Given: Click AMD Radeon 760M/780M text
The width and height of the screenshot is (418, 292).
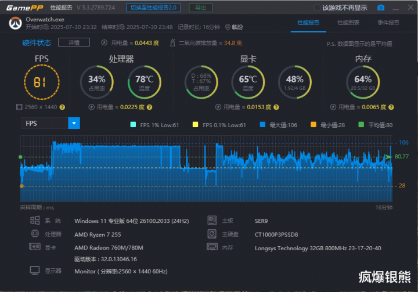Looking at the screenshot, I should 109,248.
